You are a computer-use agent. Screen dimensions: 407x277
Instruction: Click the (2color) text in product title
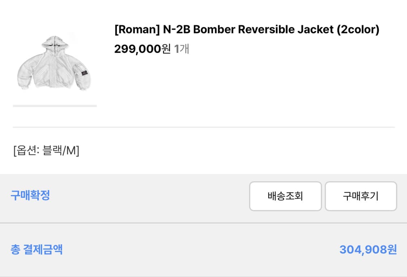(x=358, y=30)
